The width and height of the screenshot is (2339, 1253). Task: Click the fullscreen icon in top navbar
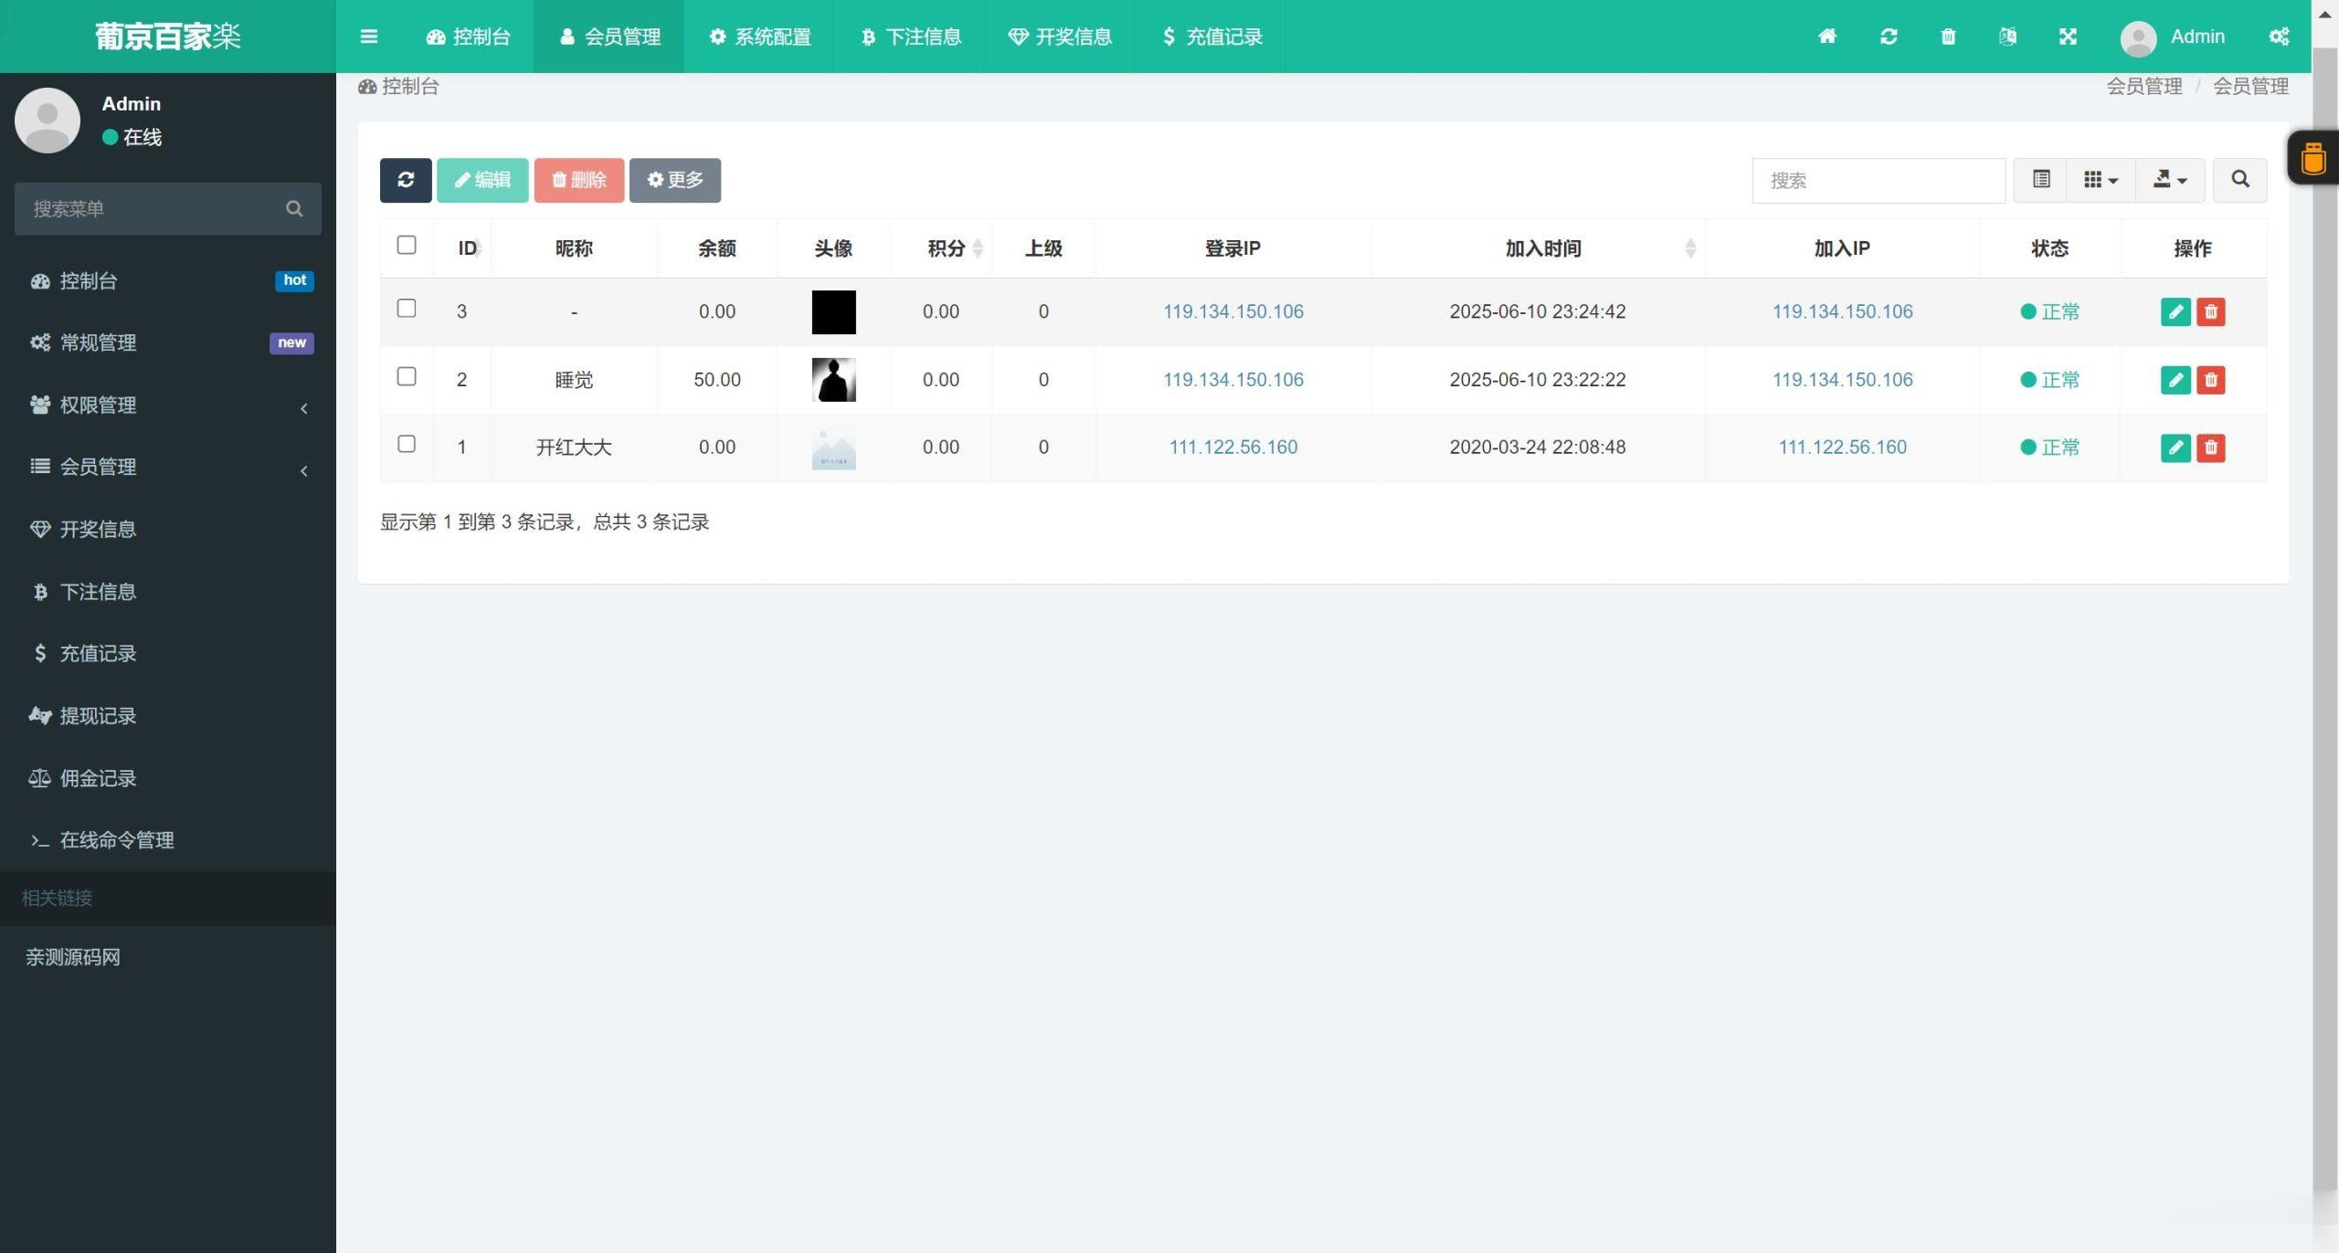[2069, 37]
